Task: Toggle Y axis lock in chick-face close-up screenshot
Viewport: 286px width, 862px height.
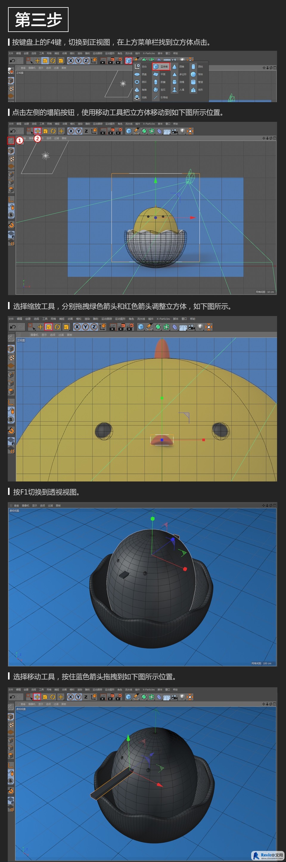Action: pos(86,327)
